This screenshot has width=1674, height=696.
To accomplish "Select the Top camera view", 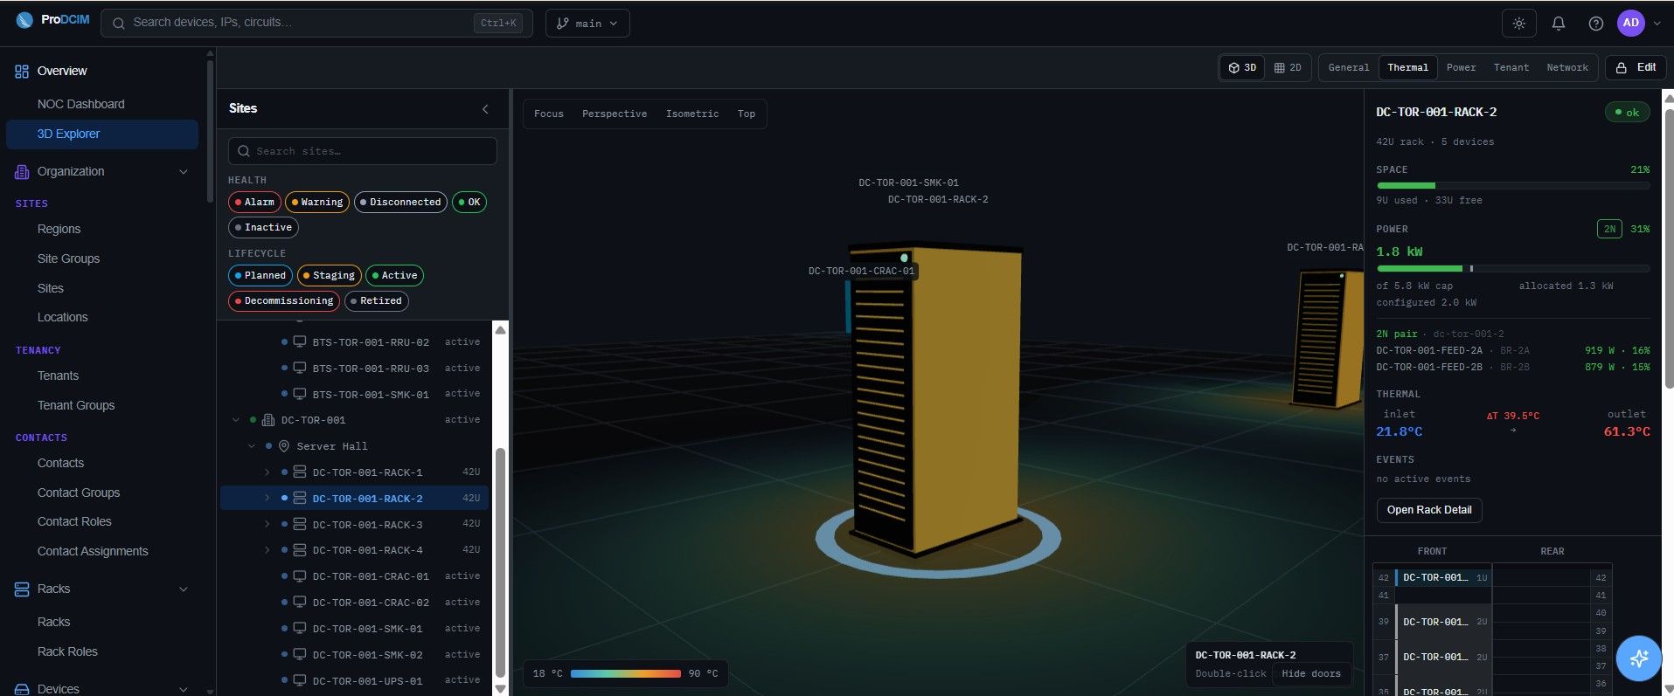I will pyautogui.click(x=746, y=114).
